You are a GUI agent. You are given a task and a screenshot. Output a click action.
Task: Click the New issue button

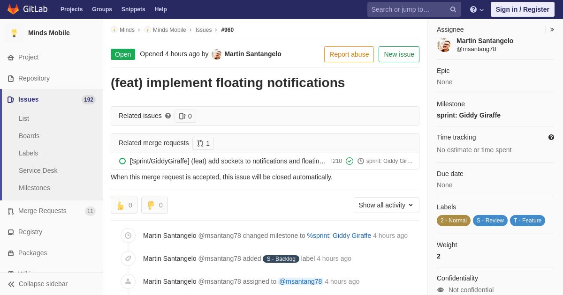pos(399,54)
